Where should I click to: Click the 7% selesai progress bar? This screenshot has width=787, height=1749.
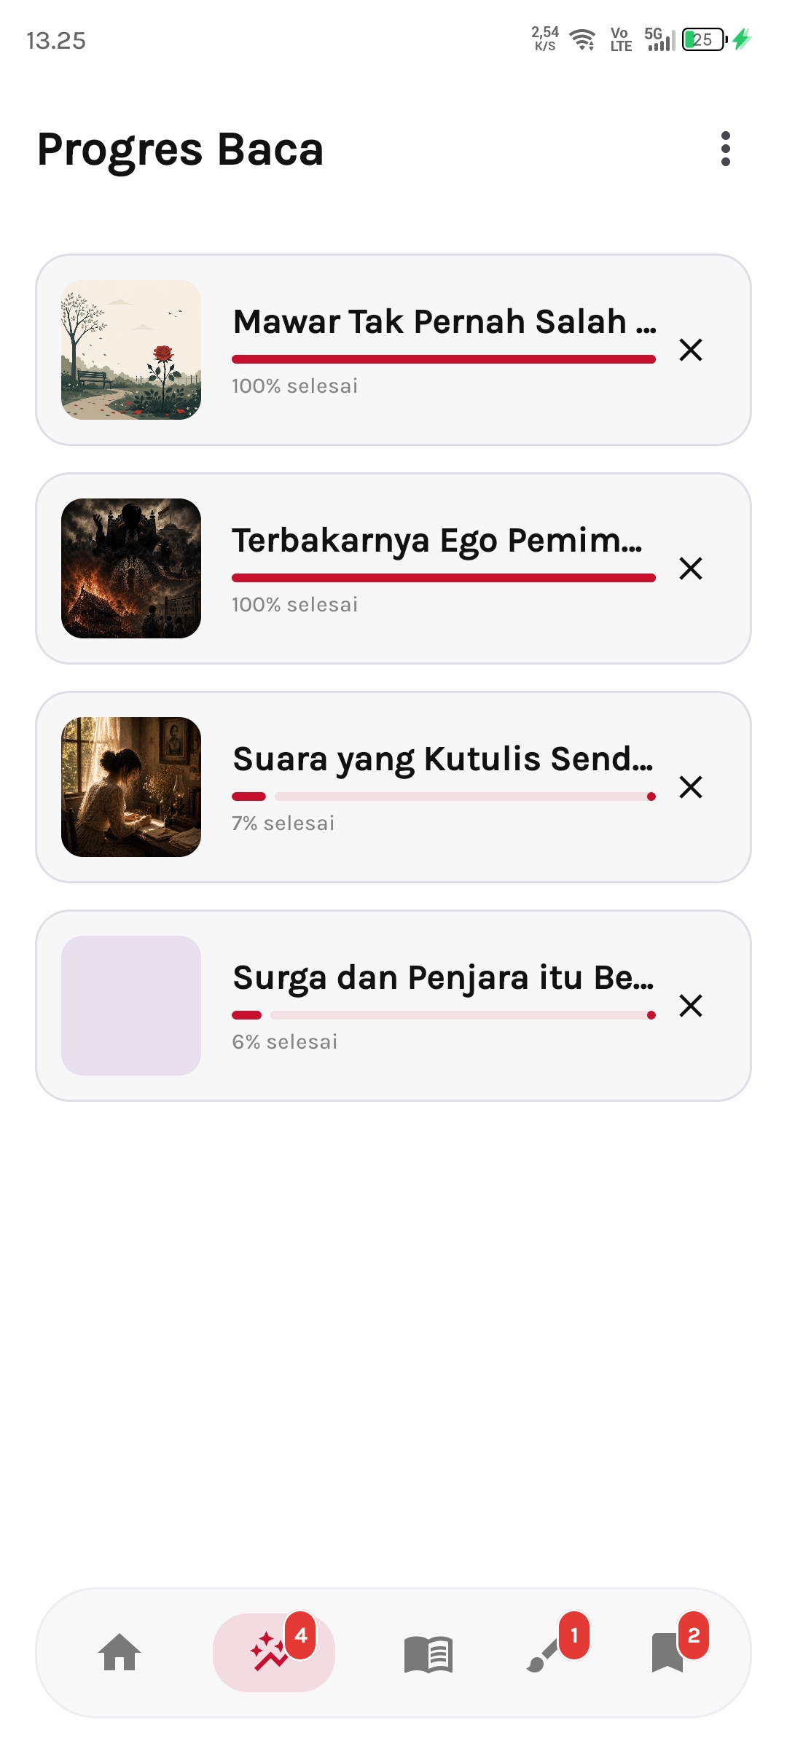point(444,797)
